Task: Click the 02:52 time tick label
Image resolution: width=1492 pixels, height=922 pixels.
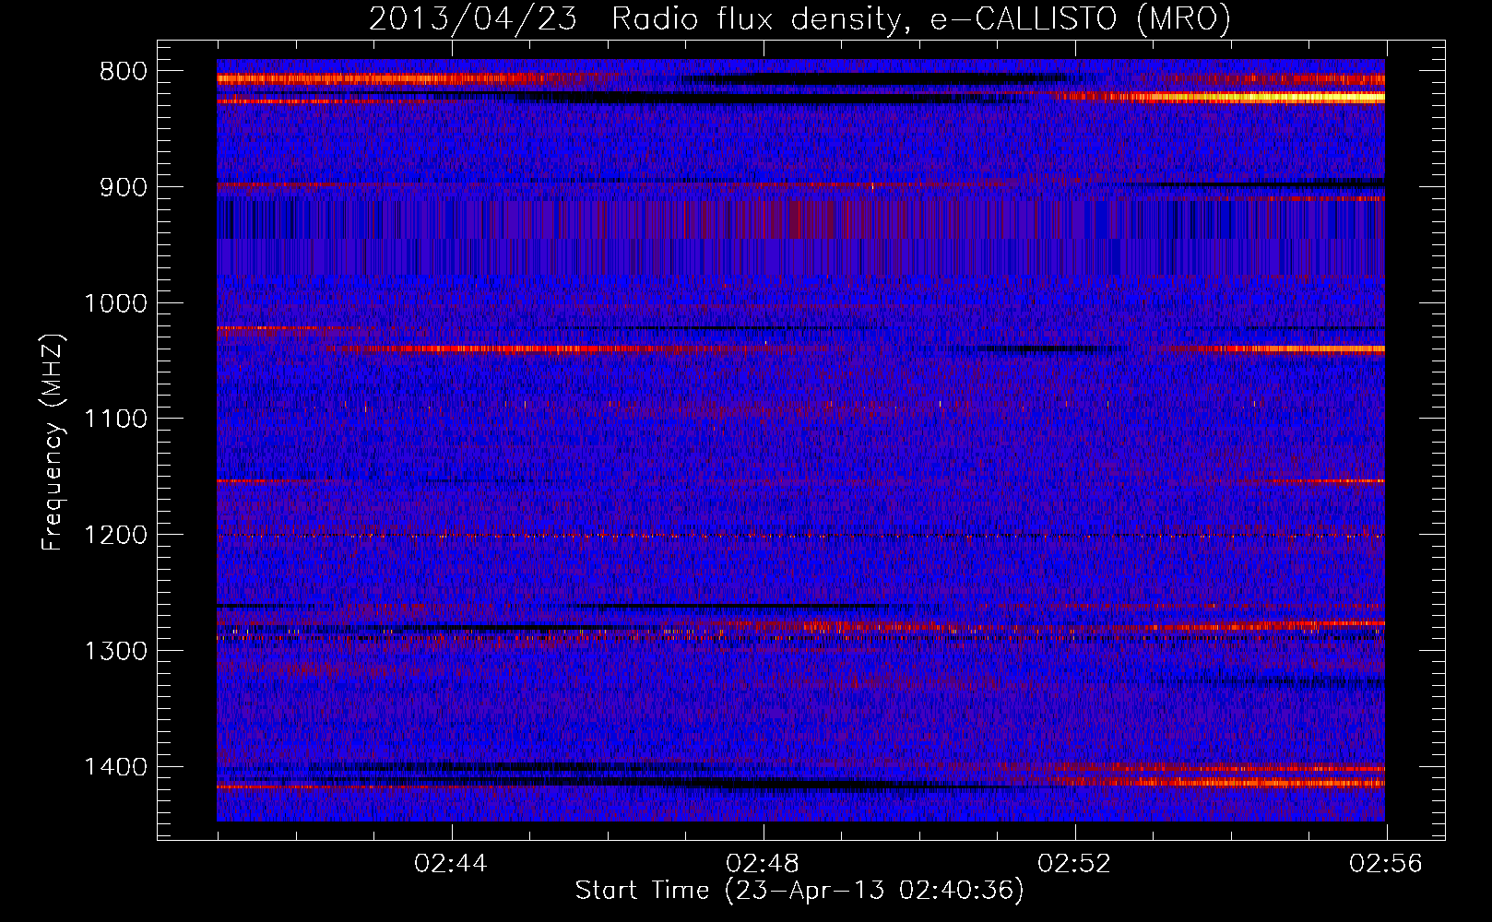Action: coord(1074,864)
